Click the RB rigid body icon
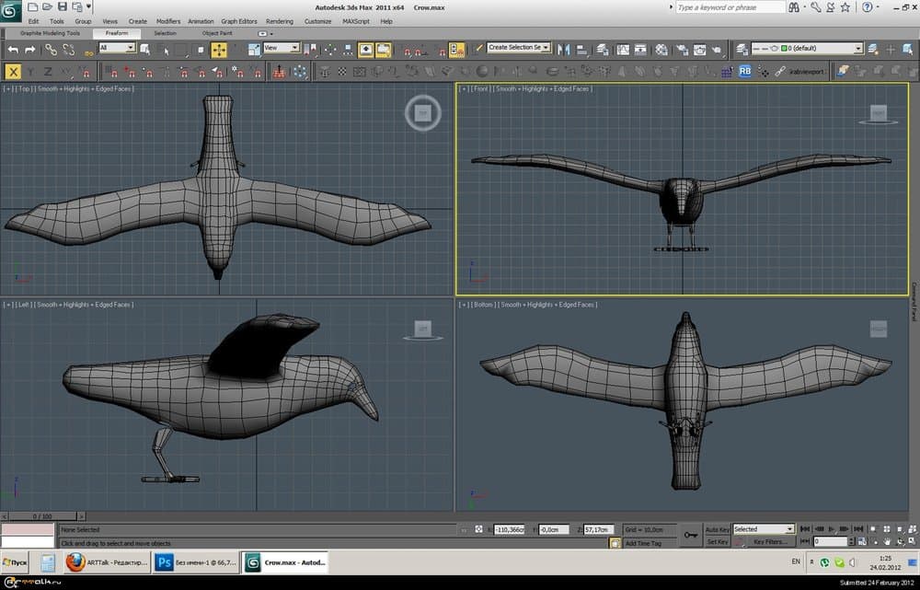 click(x=744, y=71)
